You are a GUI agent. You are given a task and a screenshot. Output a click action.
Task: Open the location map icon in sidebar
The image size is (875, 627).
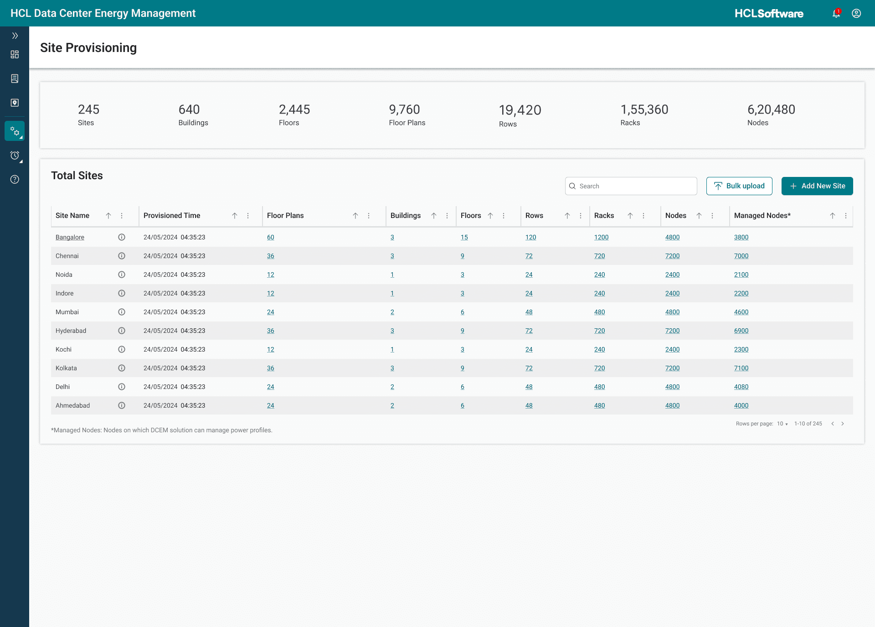click(x=15, y=103)
